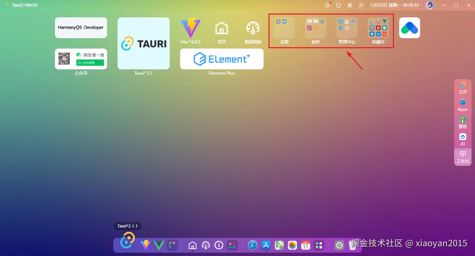Select 工作台 in the right sidebar
Viewport: 475px width, 256px height.
(463, 157)
